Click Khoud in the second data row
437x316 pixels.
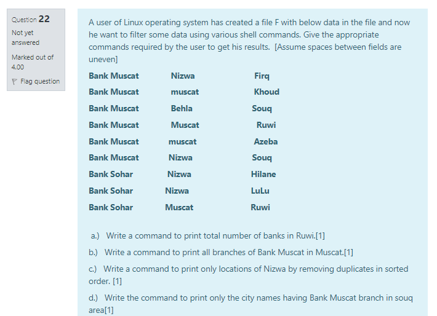click(267, 92)
